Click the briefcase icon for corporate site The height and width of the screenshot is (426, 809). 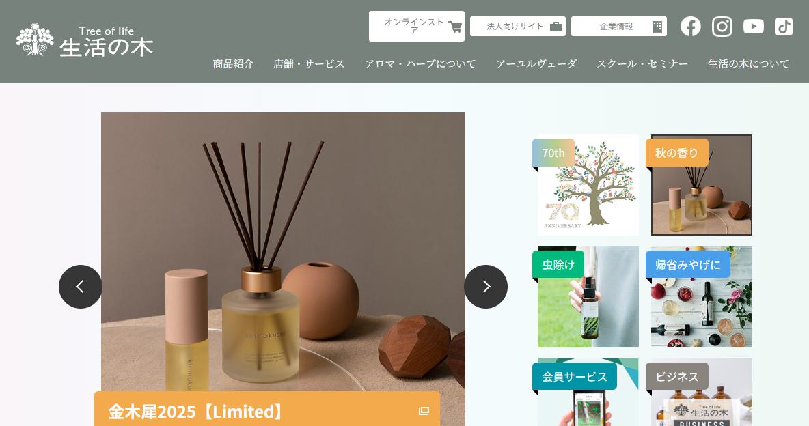click(556, 27)
